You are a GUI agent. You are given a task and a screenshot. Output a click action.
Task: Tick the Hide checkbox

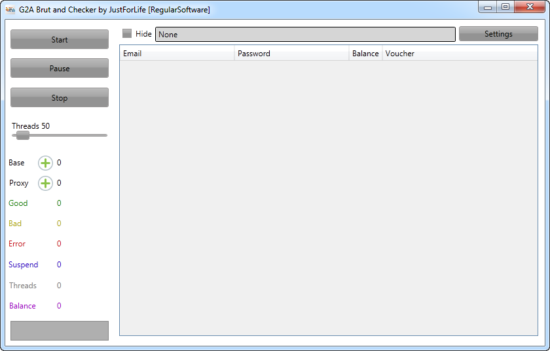click(x=127, y=33)
